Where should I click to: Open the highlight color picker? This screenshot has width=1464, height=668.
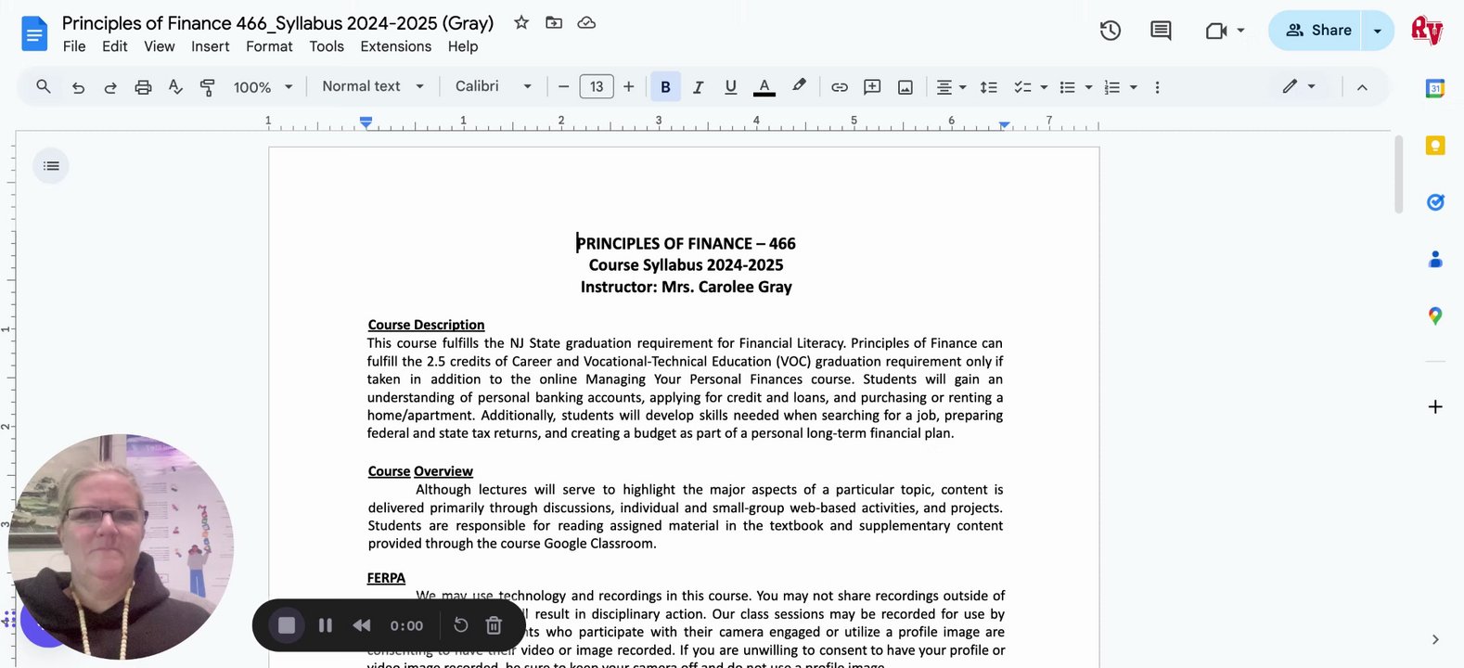coord(799,86)
